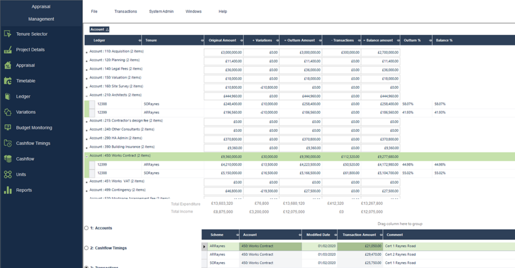Select the Appraisal house icon
The image size is (515, 268).
click(8, 65)
